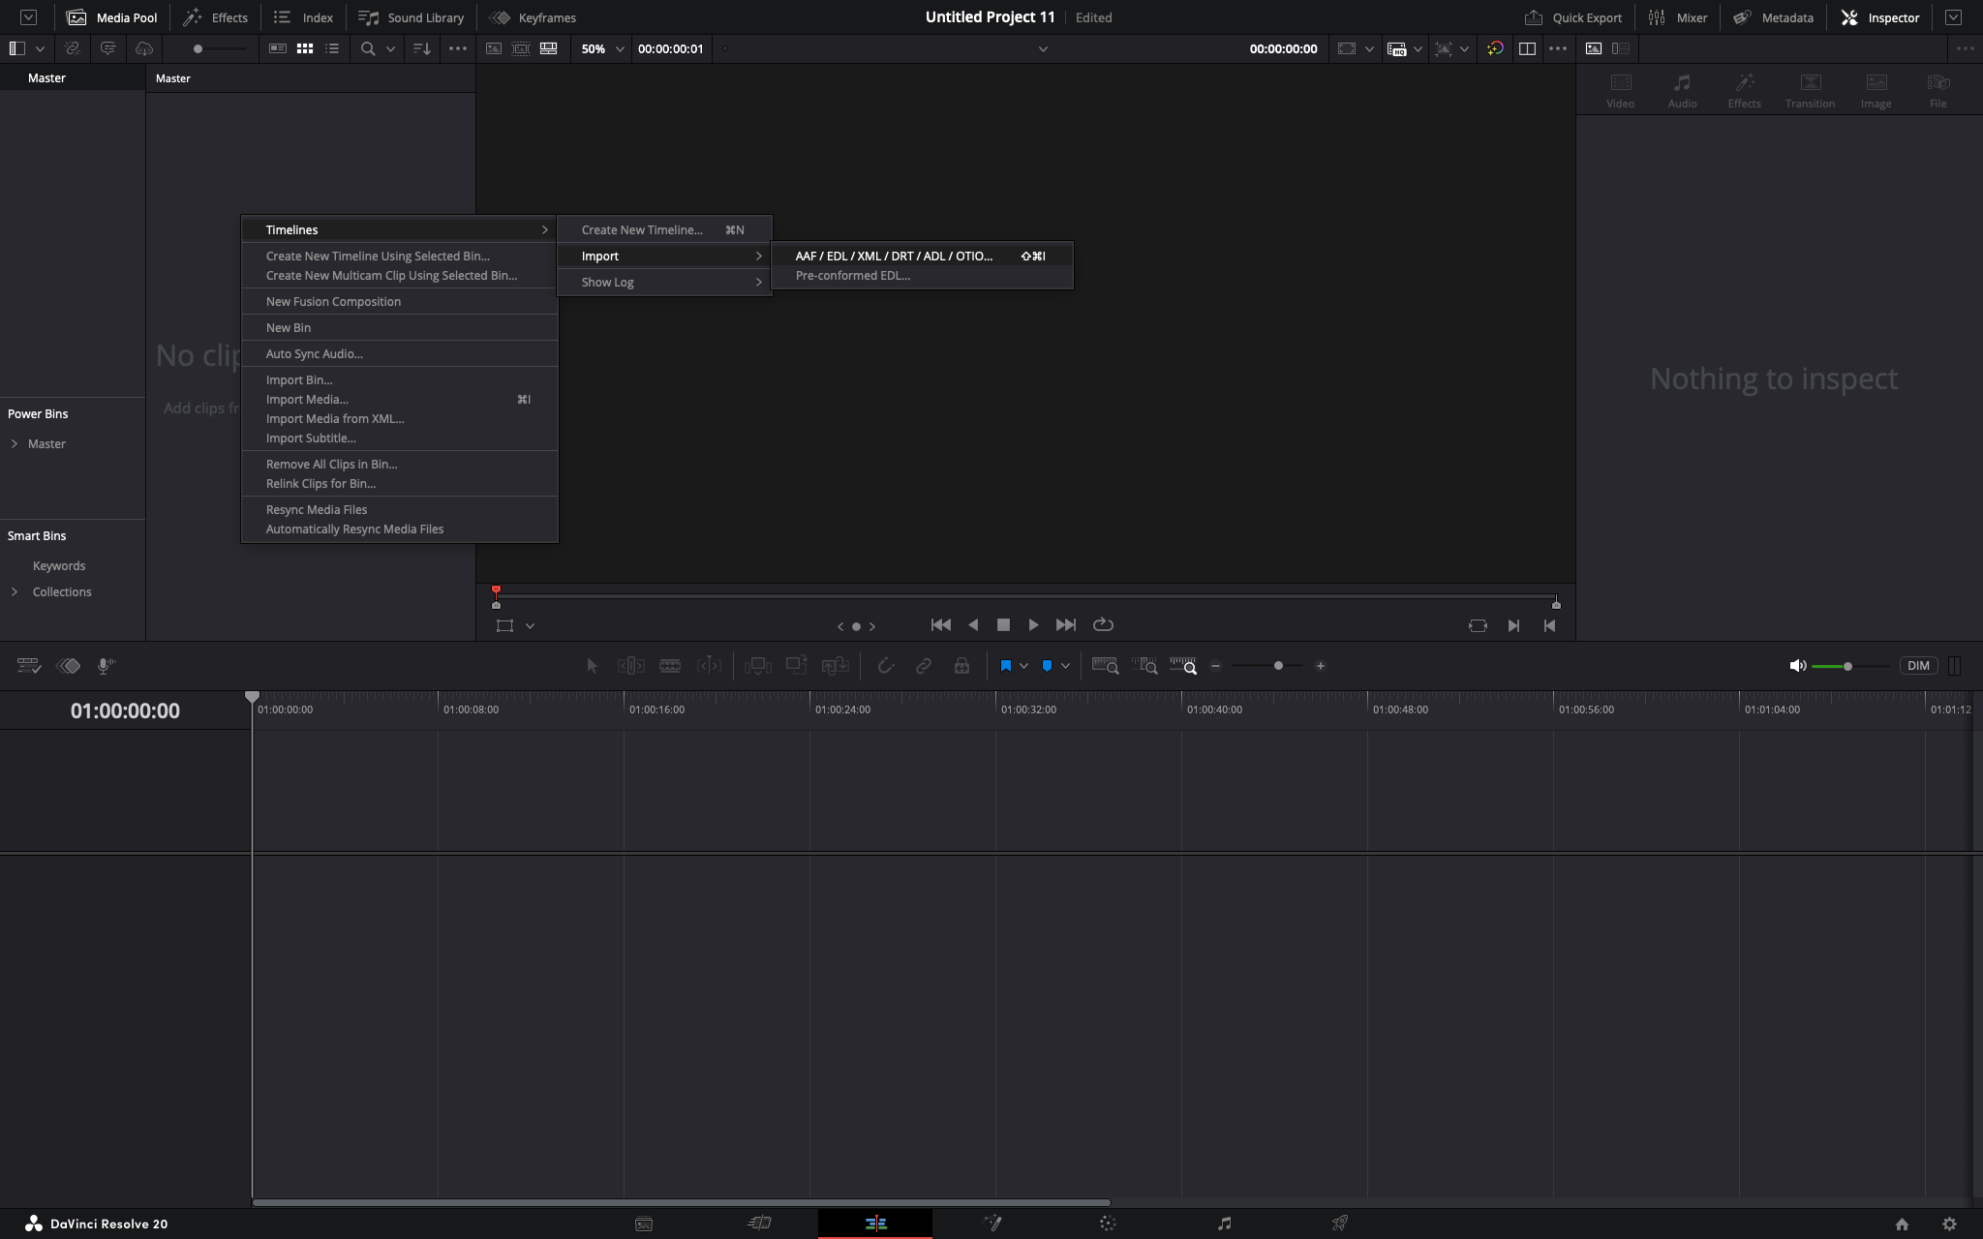The height and width of the screenshot is (1239, 1983).
Task: Open the Media page icon in bottom bar
Action: [x=644, y=1224]
